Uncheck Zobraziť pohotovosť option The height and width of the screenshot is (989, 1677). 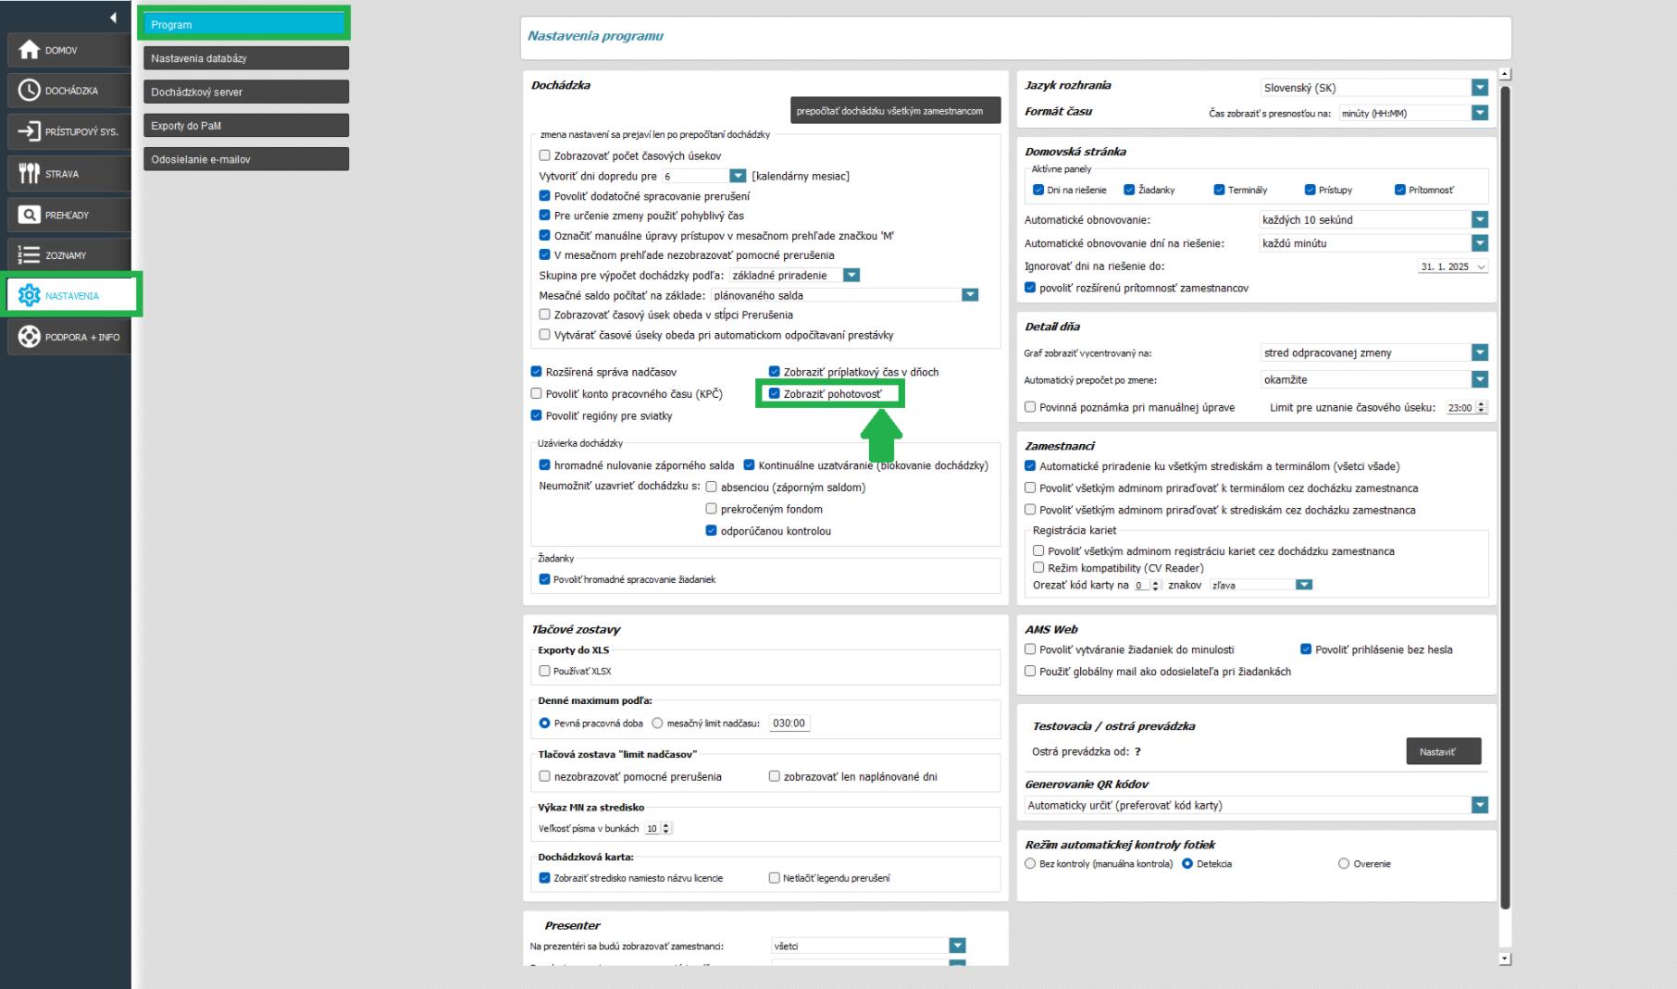pyautogui.click(x=776, y=395)
